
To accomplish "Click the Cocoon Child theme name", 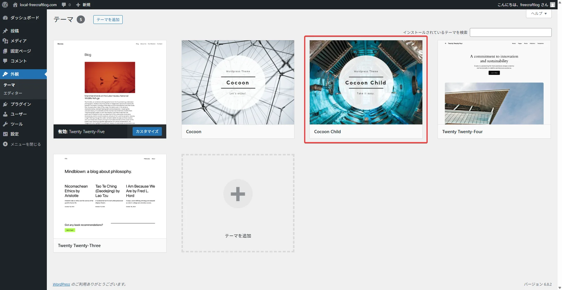I will point(327,132).
